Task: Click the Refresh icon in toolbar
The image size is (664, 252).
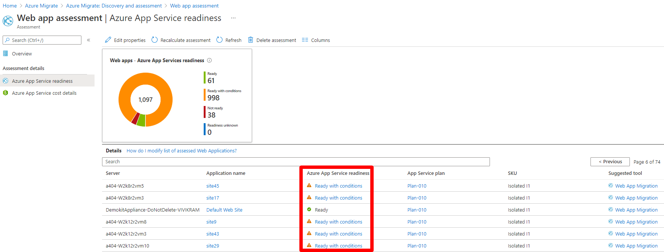Action: click(x=219, y=40)
